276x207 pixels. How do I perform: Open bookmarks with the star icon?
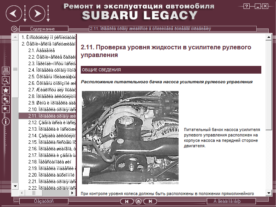pos(6,90)
